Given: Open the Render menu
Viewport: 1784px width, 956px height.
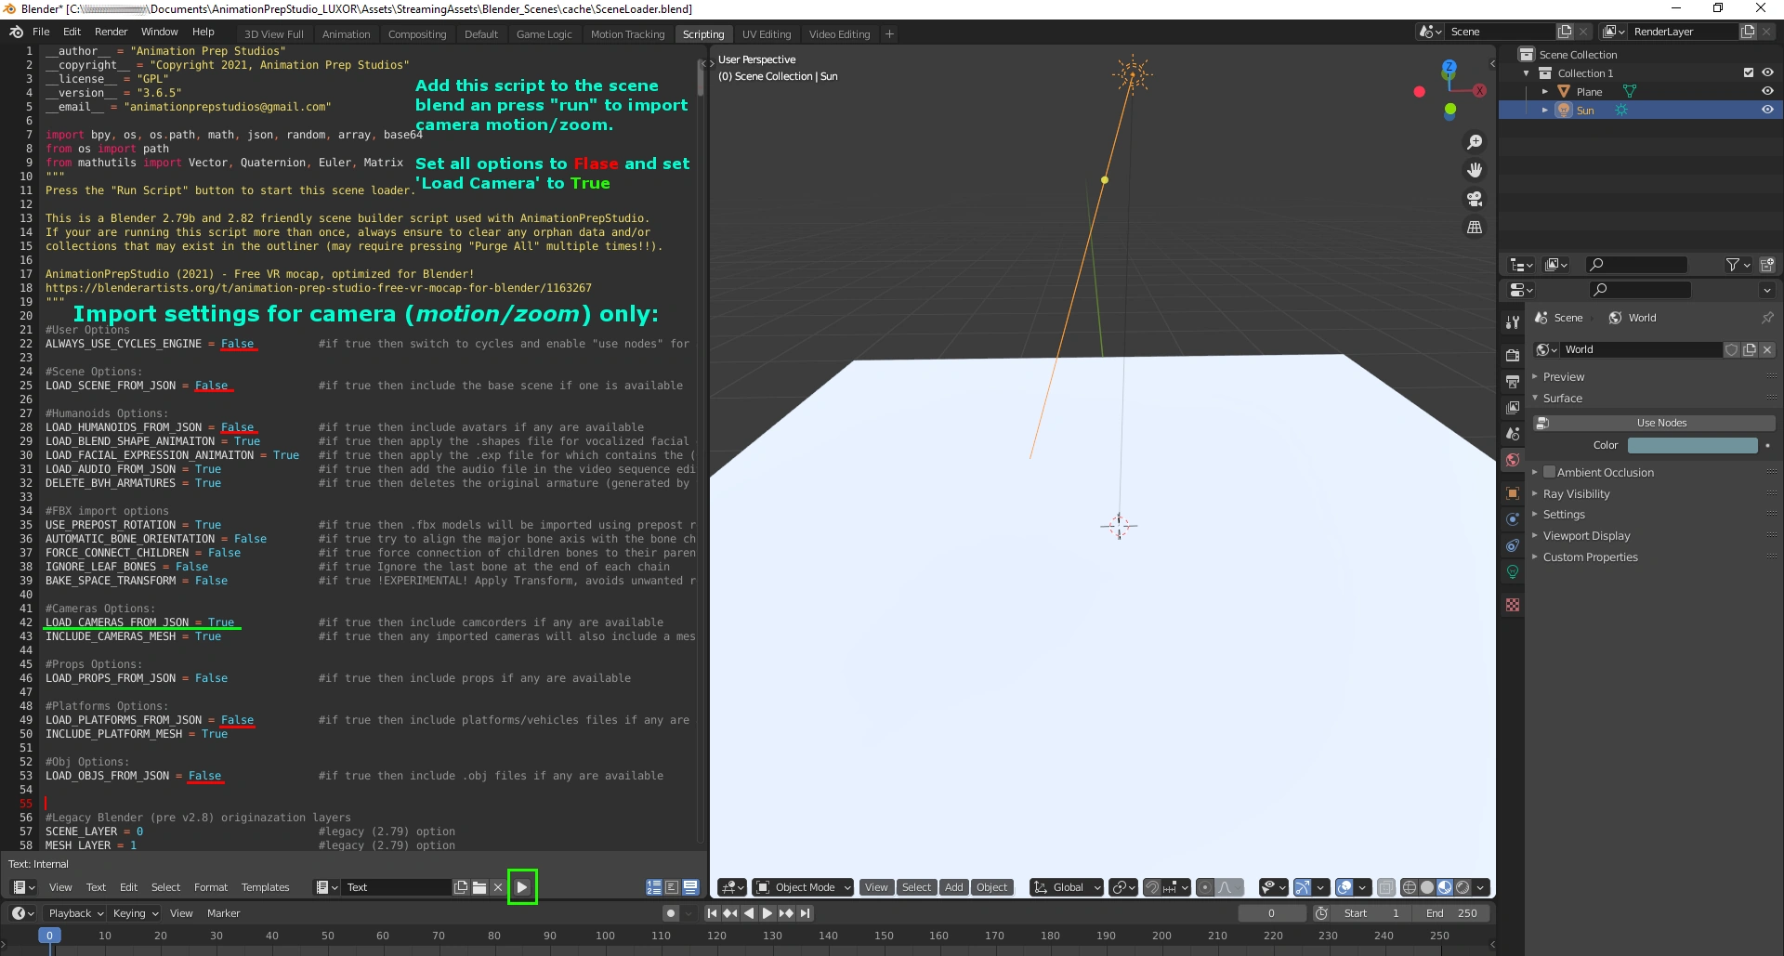Looking at the screenshot, I should tap(111, 32).
